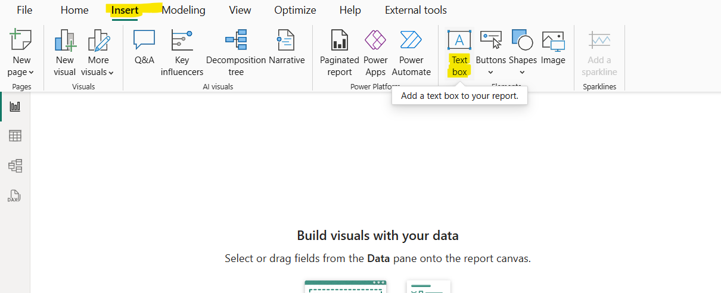Insert a Text box element
Image resolution: width=721 pixels, height=293 pixels.
[459, 52]
